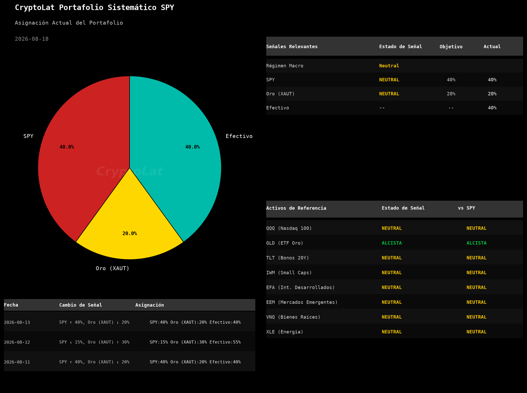The image size is (527, 393).
Task: Select the "EEM (Mercados Emergentes)" row label
Action: tap(302, 302)
